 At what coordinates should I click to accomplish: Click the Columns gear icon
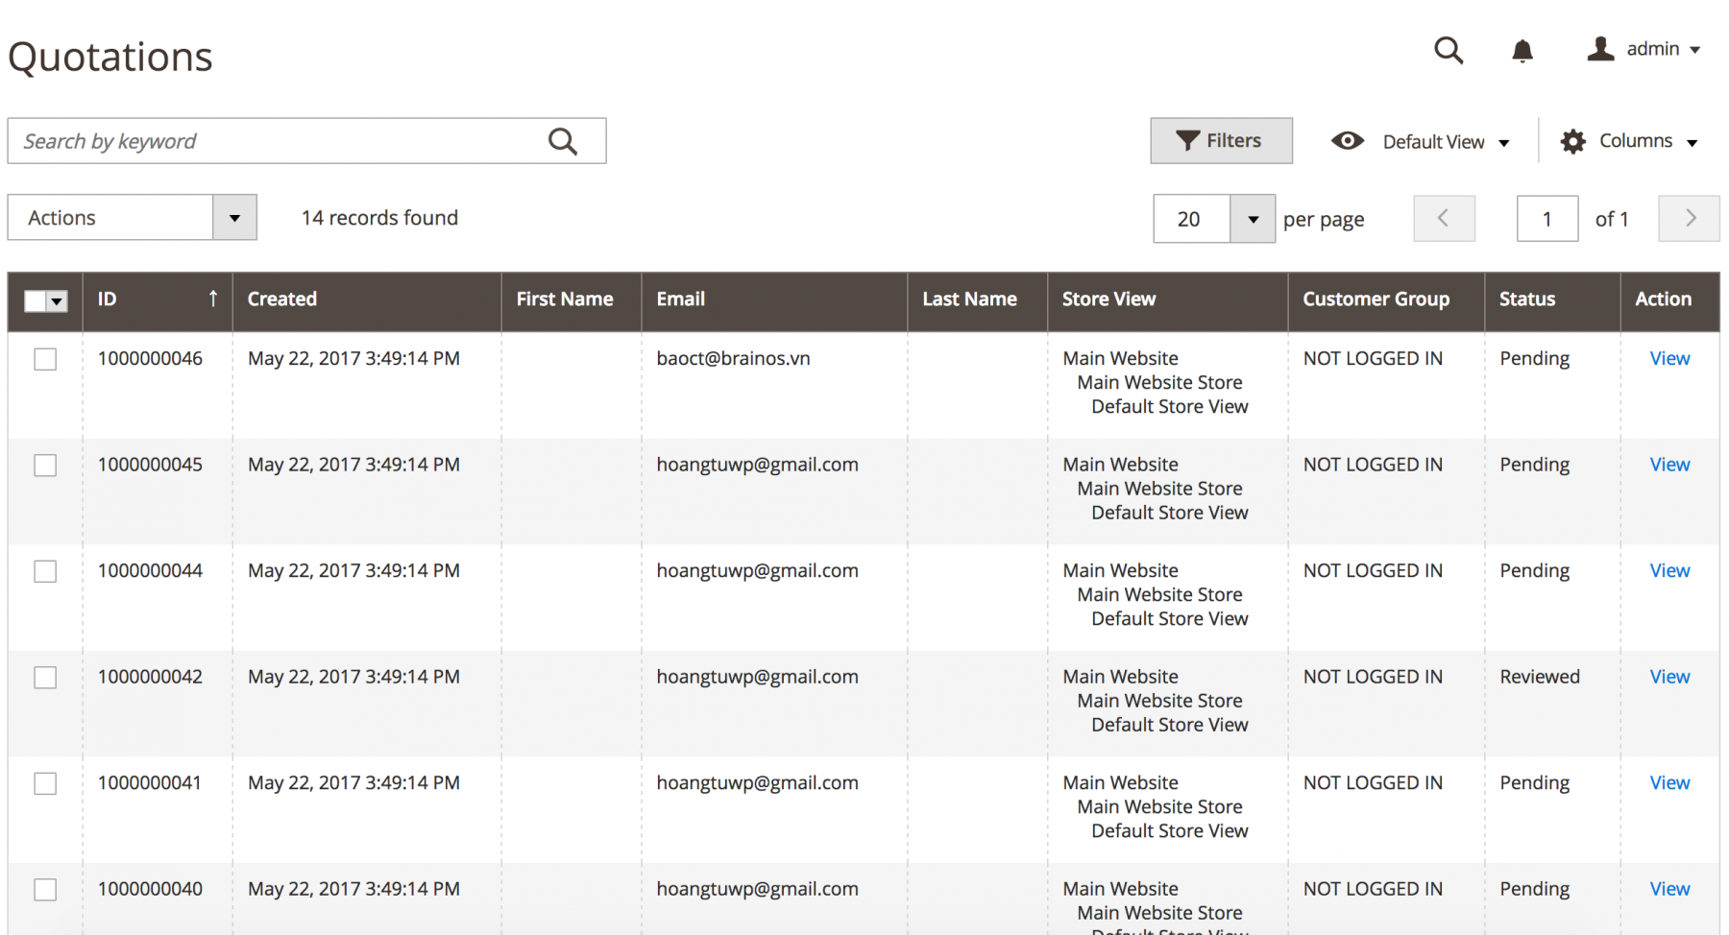coord(1573,142)
